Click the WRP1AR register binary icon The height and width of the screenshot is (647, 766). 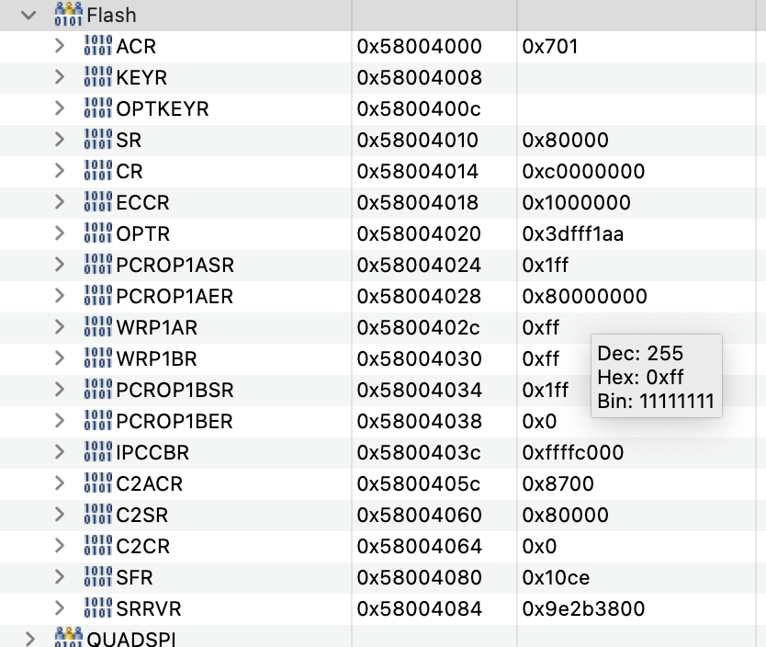tap(97, 327)
